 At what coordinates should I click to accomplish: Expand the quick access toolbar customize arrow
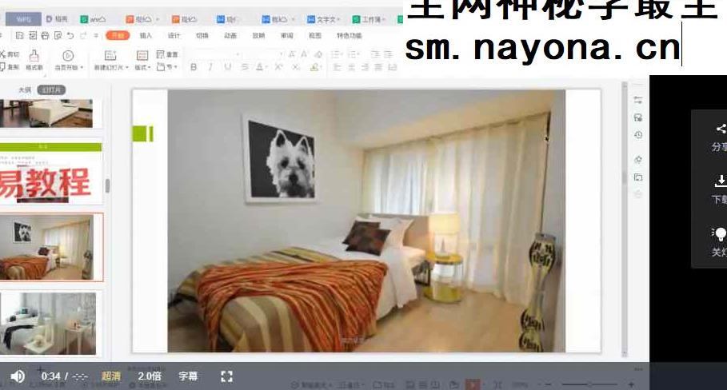pos(96,35)
